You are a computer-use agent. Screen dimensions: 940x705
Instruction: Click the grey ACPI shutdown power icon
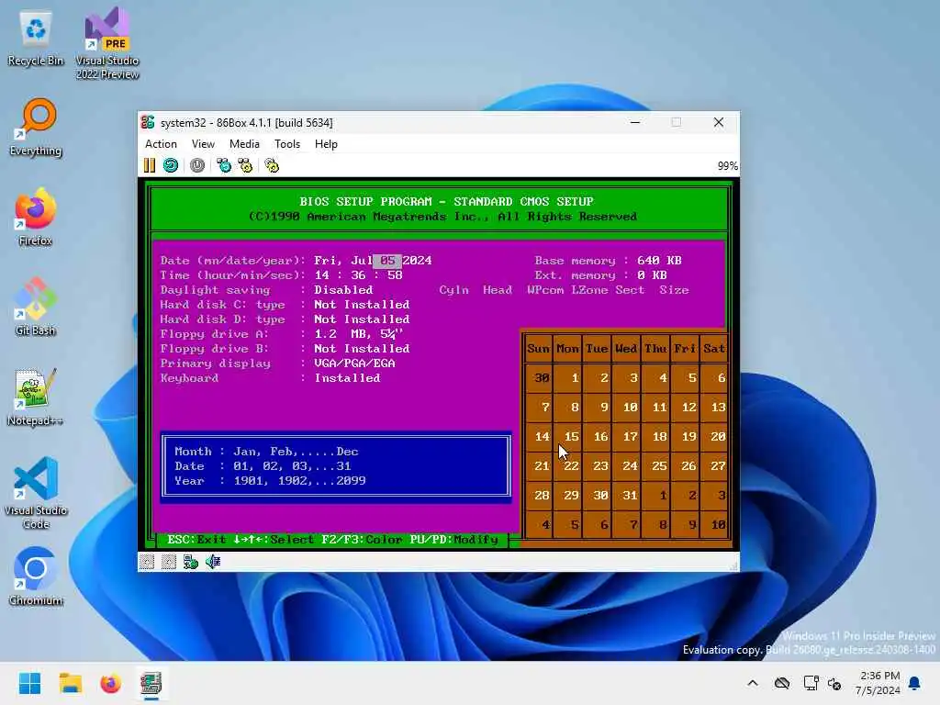[x=197, y=165]
